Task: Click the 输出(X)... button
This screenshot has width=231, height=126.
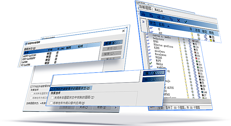Action: 153,79
